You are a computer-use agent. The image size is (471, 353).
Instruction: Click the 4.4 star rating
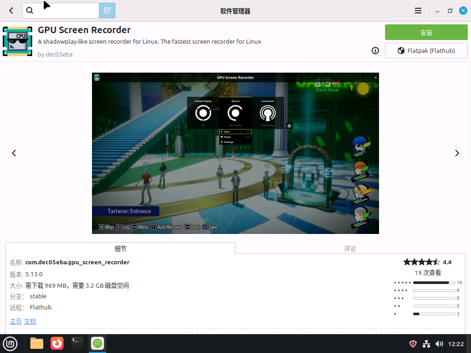427,262
